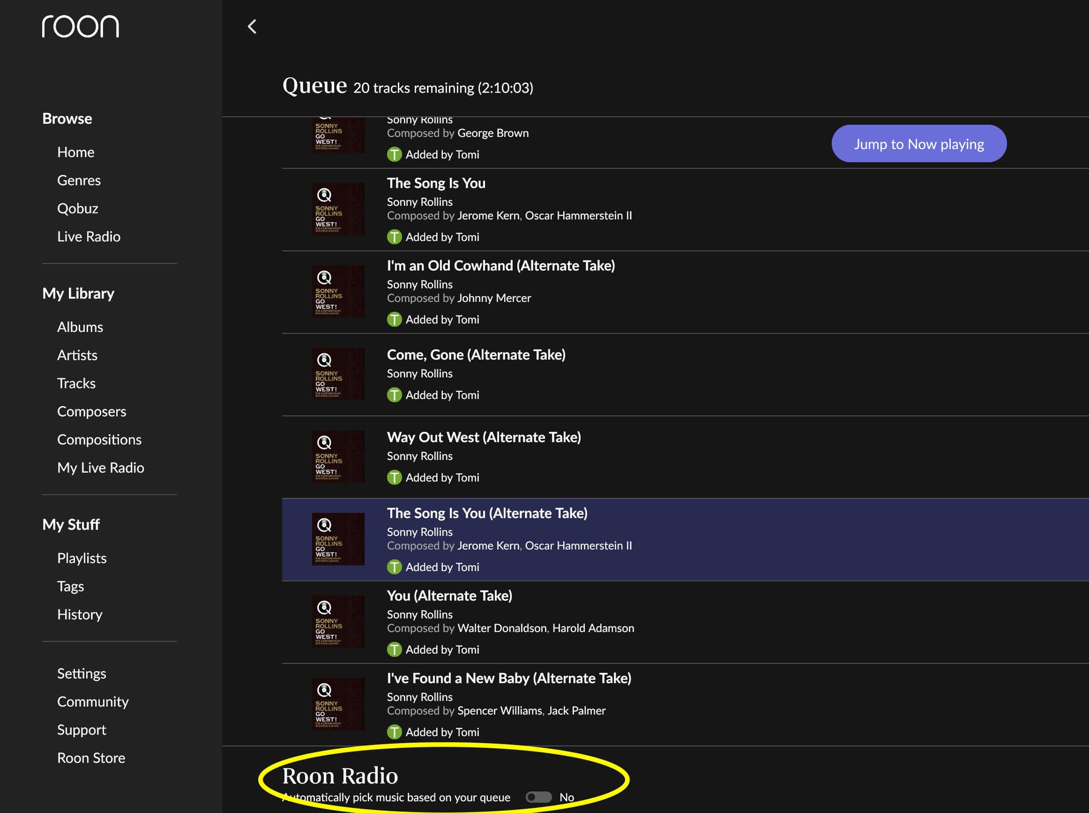Click album art for I'm an Old Cowhand

(x=338, y=292)
